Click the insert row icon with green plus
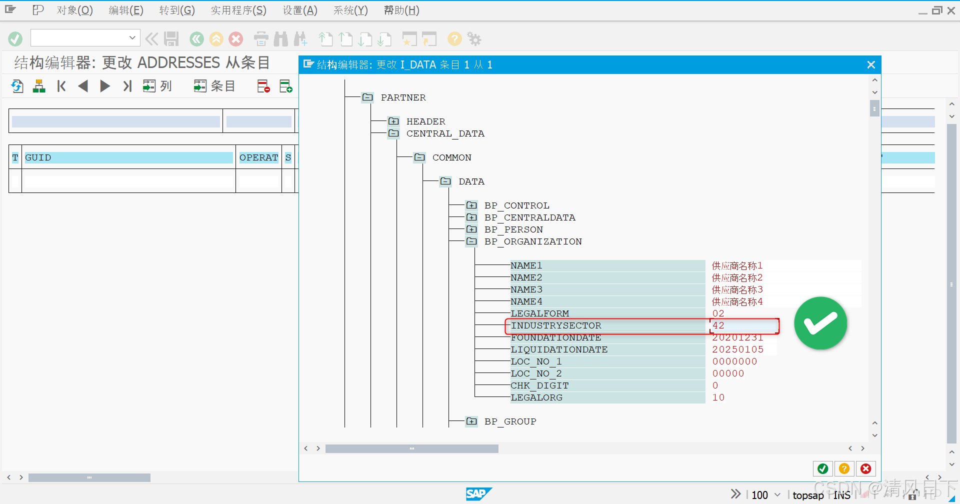This screenshot has height=504, width=960. 285,86
